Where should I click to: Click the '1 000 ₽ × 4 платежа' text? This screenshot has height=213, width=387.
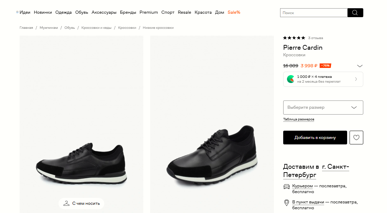pos(314,76)
